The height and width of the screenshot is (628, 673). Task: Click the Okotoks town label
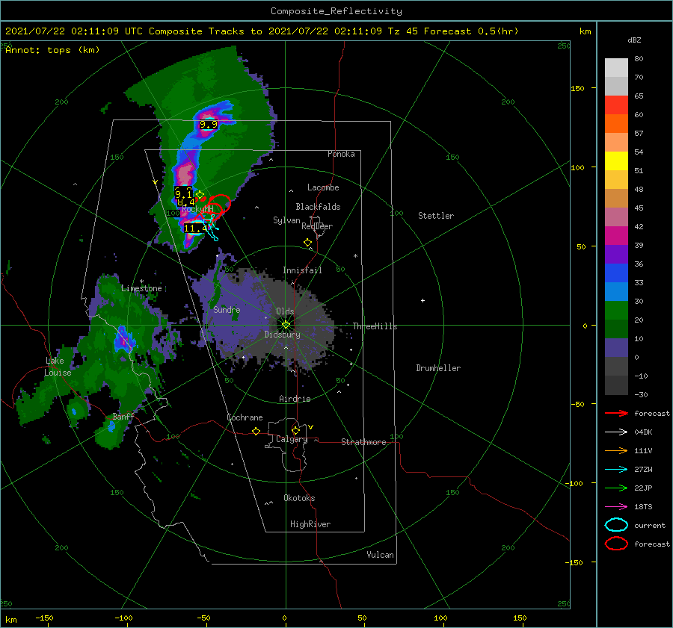[299, 498]
